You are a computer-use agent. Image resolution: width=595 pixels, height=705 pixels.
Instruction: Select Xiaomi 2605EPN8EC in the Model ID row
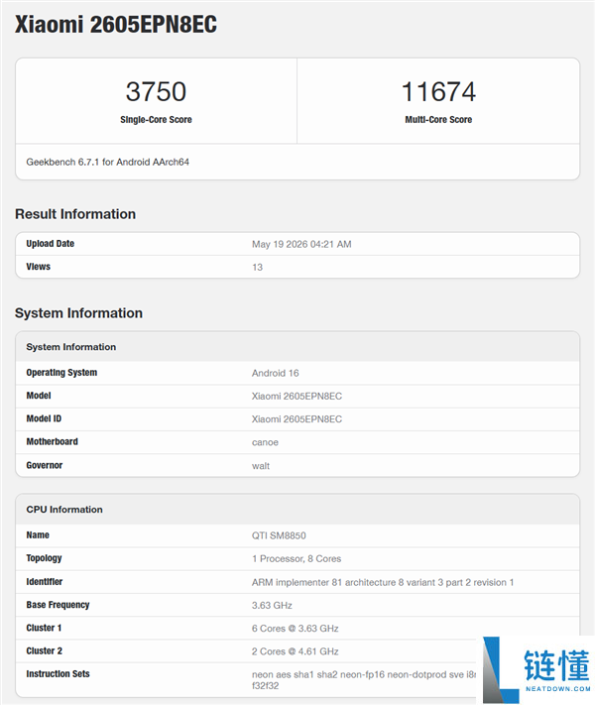[x=297, y=419]
